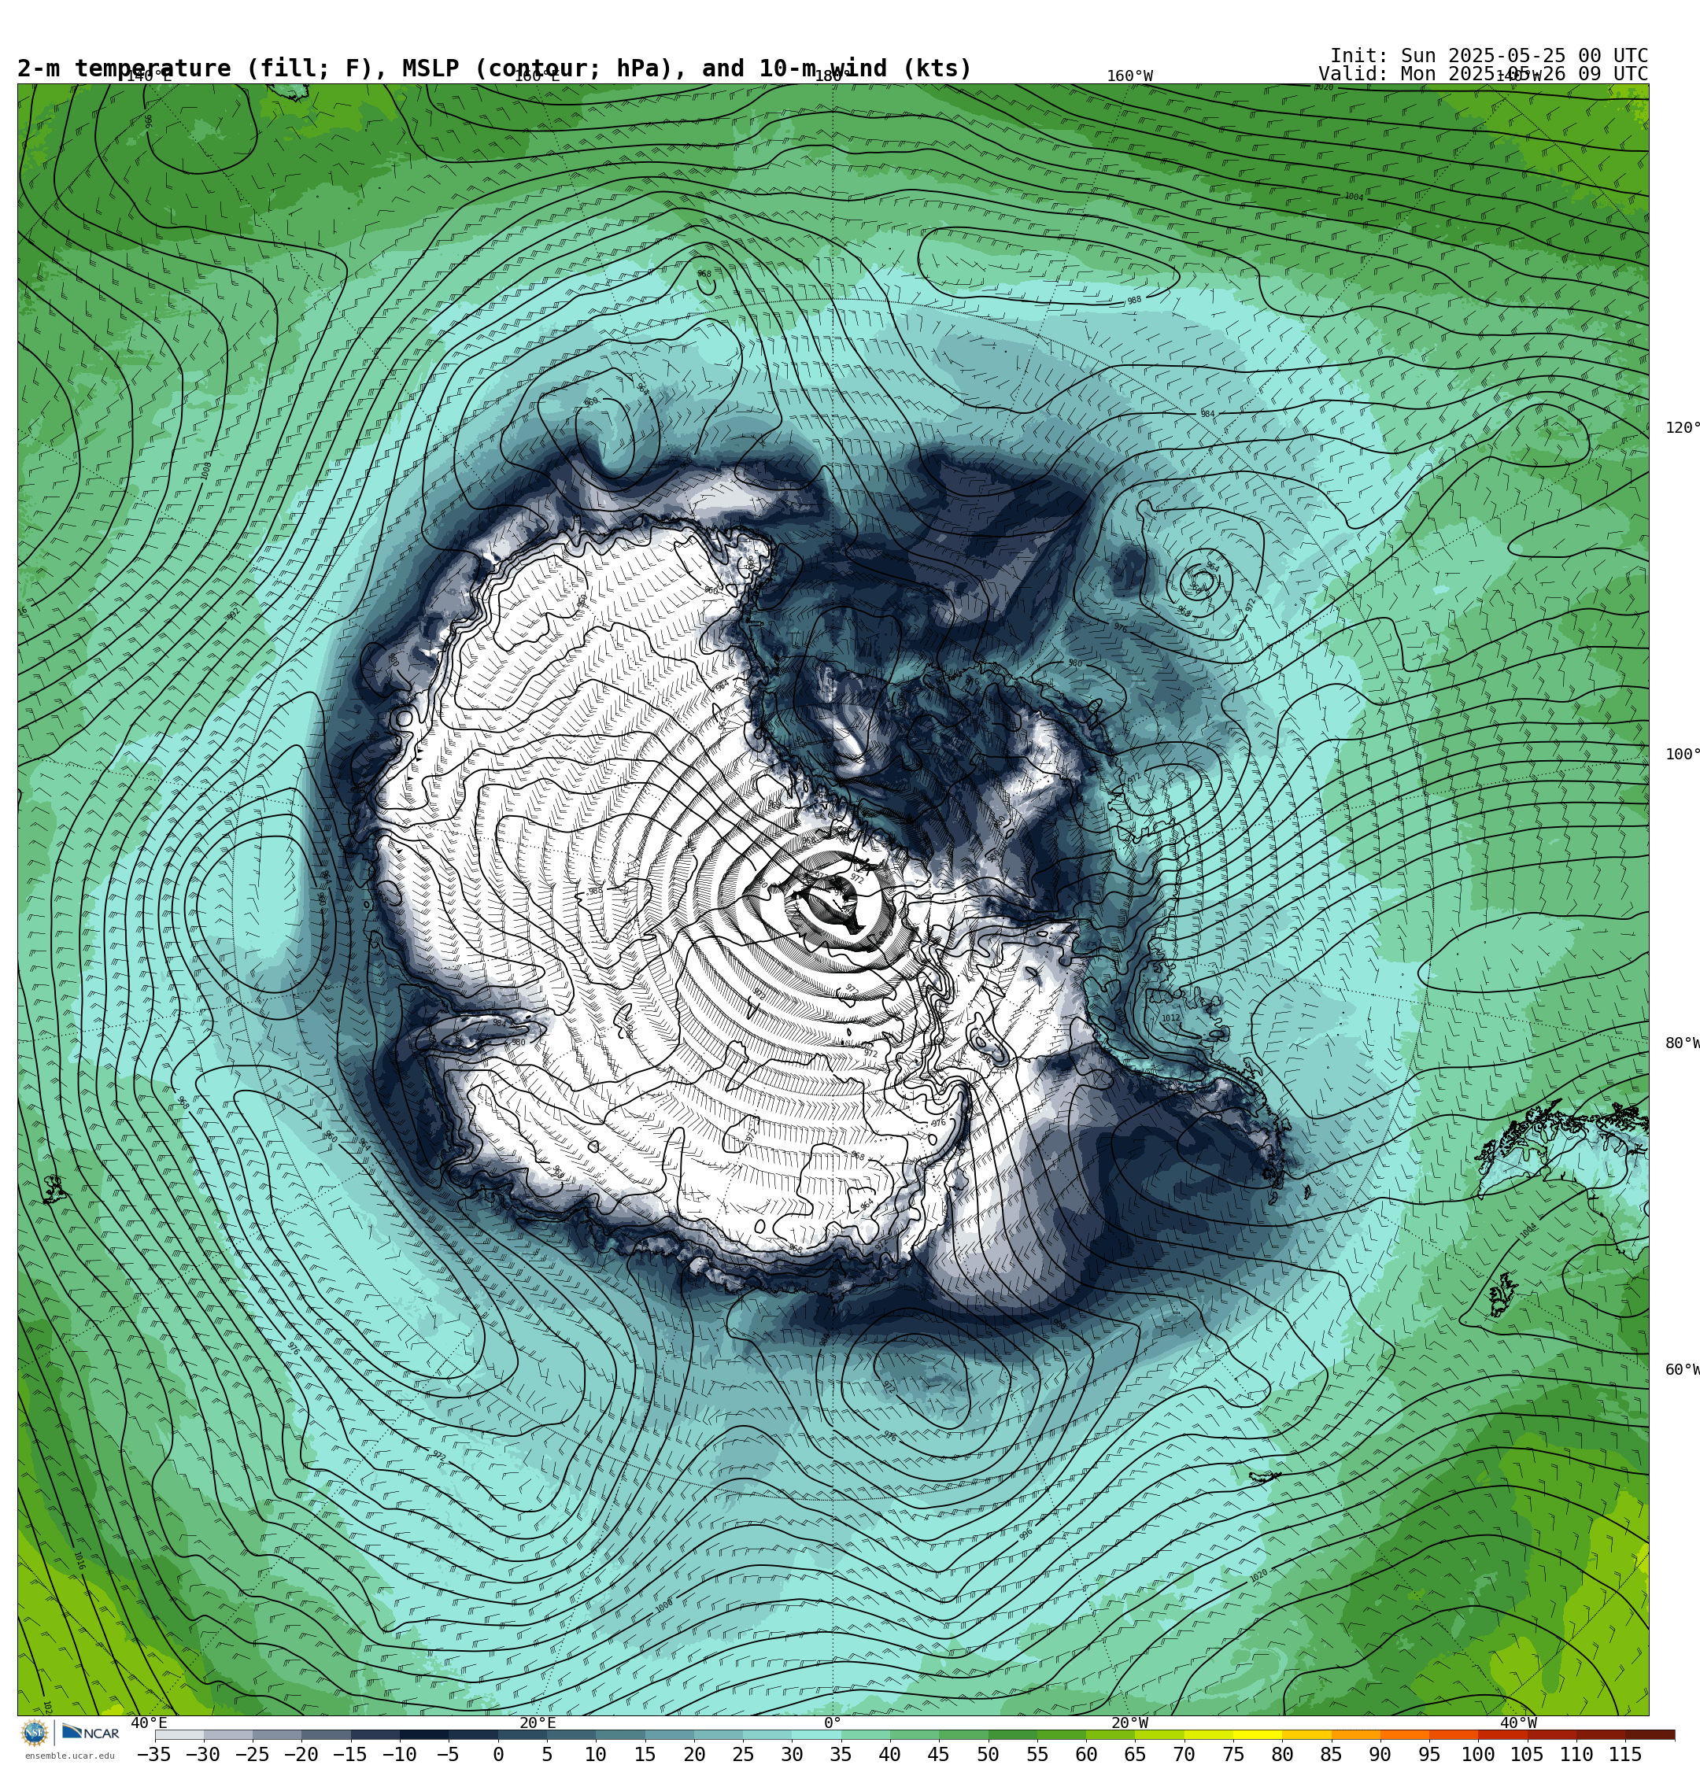The image size is (1700, 1765).
Task: Click the '-30' colorbar label
Action: tap(203, 1754)
